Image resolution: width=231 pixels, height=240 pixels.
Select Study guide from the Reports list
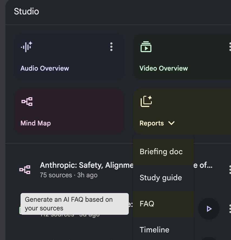point(161,178)
